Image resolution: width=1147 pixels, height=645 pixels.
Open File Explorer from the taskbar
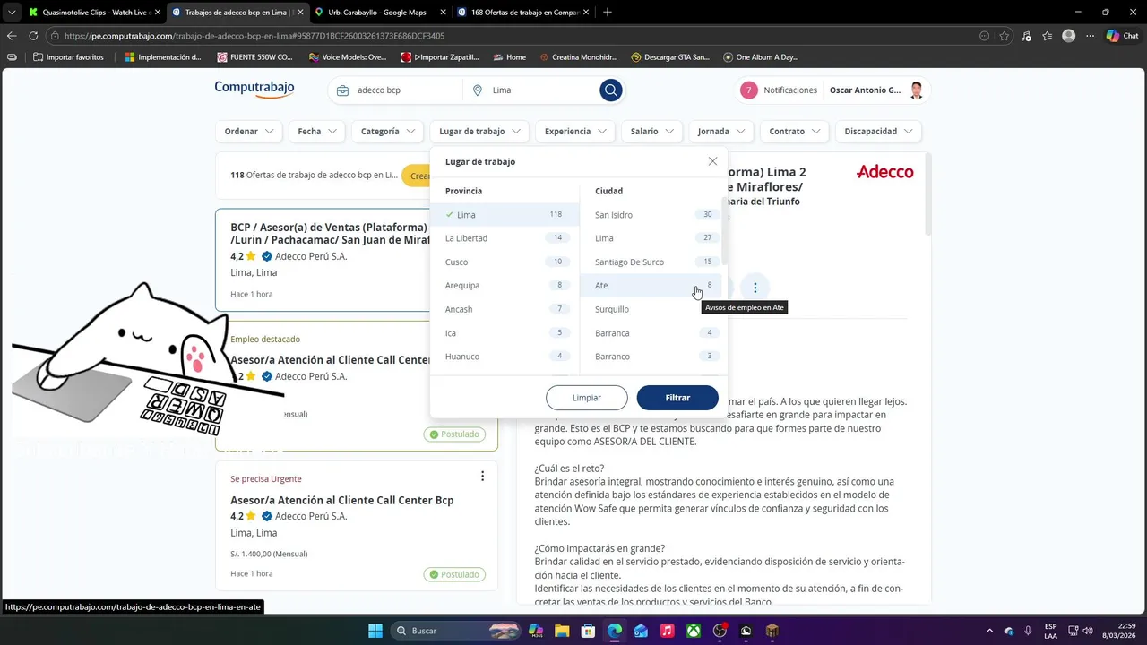click(562, 631)
